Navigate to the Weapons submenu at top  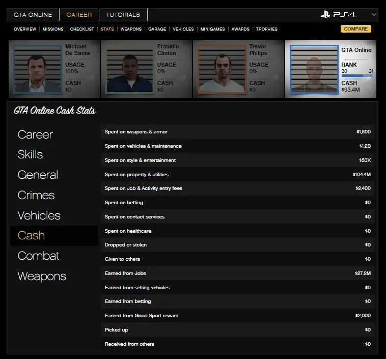(131, 30)
